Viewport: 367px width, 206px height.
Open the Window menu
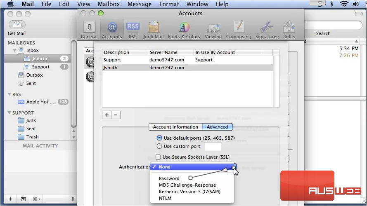(197, 4)
